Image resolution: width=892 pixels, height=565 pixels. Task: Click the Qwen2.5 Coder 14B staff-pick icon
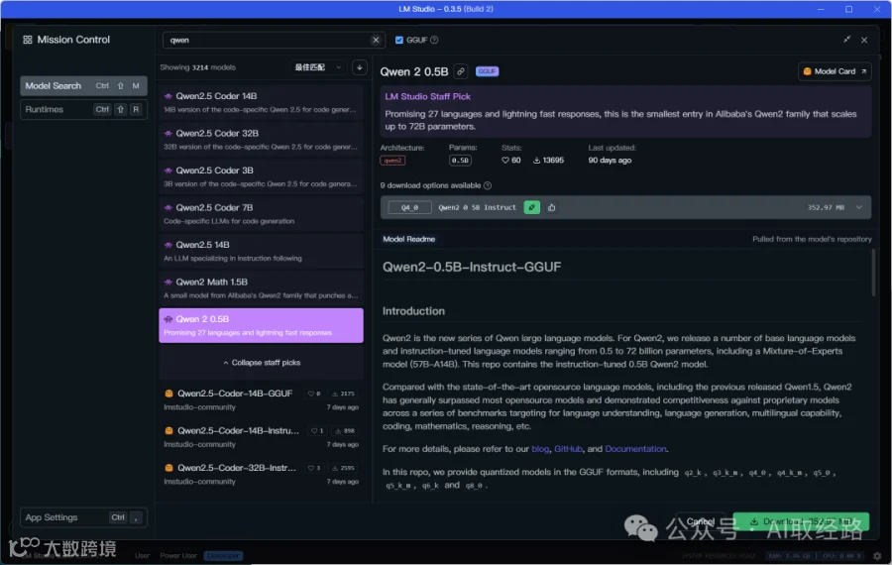coord(167,96)
